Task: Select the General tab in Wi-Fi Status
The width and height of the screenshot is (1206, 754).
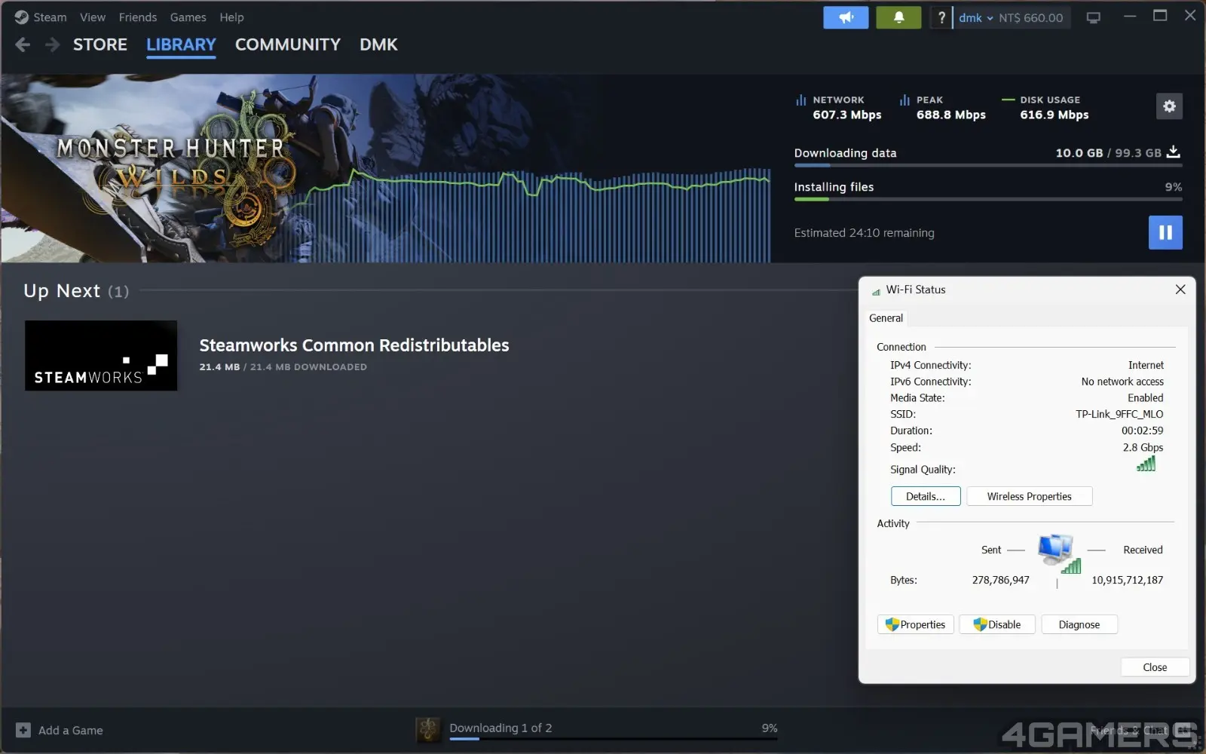Action: [x=886, y=318]
